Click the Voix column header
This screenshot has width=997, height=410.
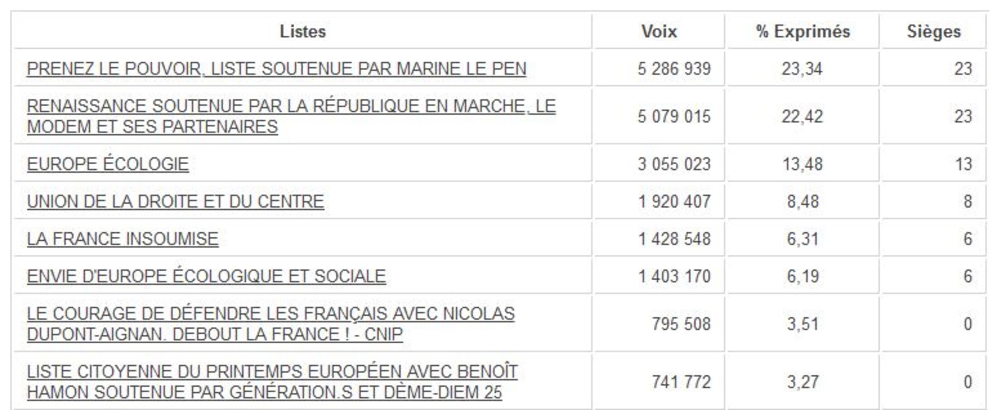coord(659,31)
